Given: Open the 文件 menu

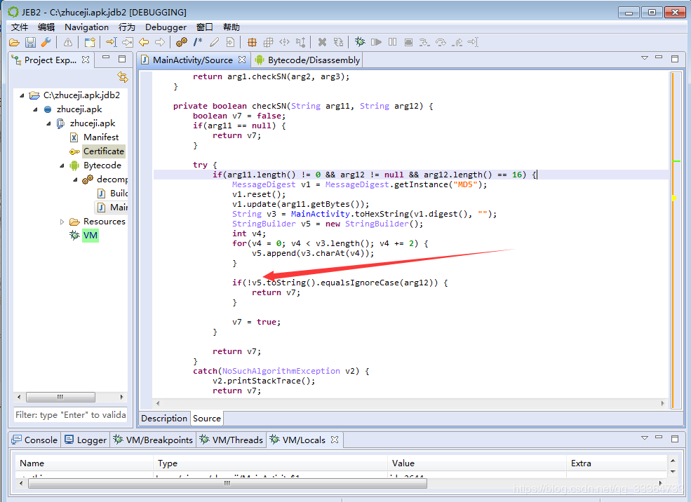Looking at the screenshot, I should tap(20, 27).
